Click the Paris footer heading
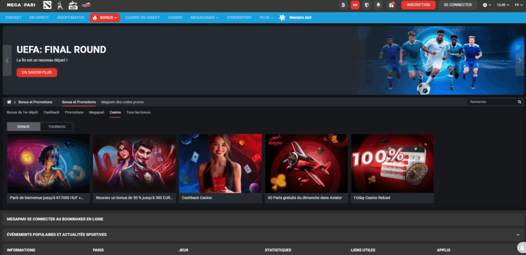The image size is (526, 255). click(x=98, y=250)
